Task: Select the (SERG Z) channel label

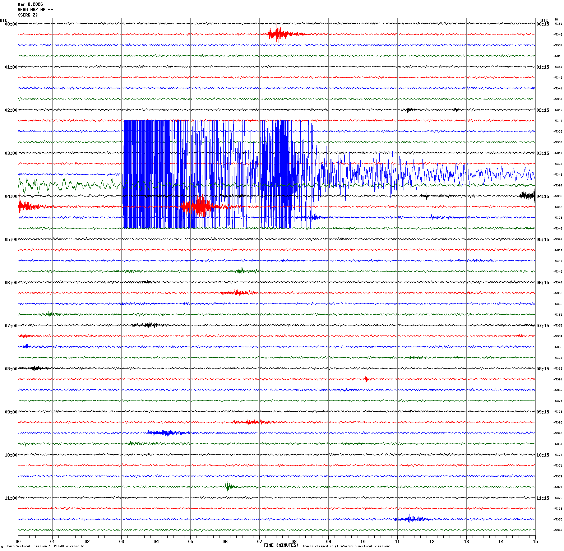Action: point(28,15)
